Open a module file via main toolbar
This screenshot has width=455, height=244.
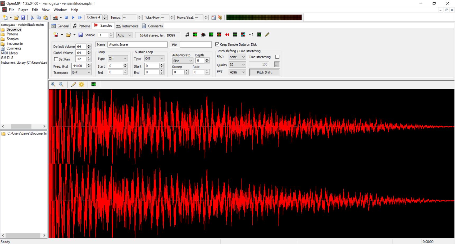click(x=16, y=17)
